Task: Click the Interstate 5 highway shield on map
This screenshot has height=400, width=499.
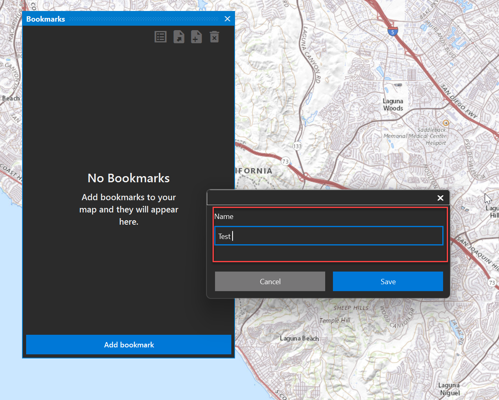Action: [393, 32]
